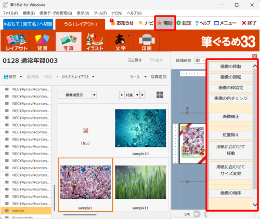Open the 設定 gear settings
260x219 pixels.
(x=184, y=23)
